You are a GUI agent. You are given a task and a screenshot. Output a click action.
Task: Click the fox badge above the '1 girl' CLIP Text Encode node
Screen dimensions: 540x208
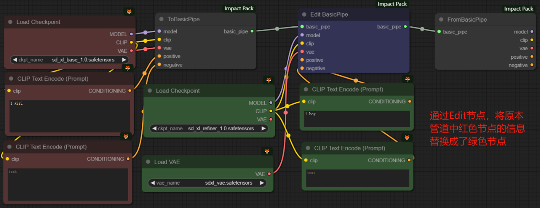click(127, 68)
